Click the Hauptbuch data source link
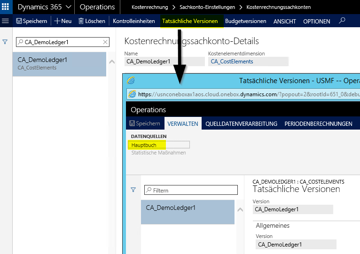 [144, 145]
